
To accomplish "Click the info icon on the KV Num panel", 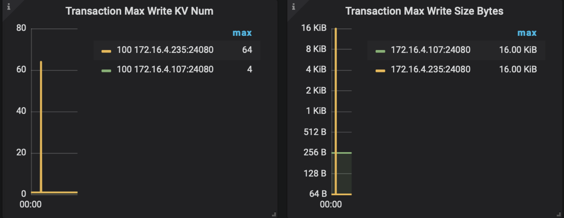I will tap(9, 7).
